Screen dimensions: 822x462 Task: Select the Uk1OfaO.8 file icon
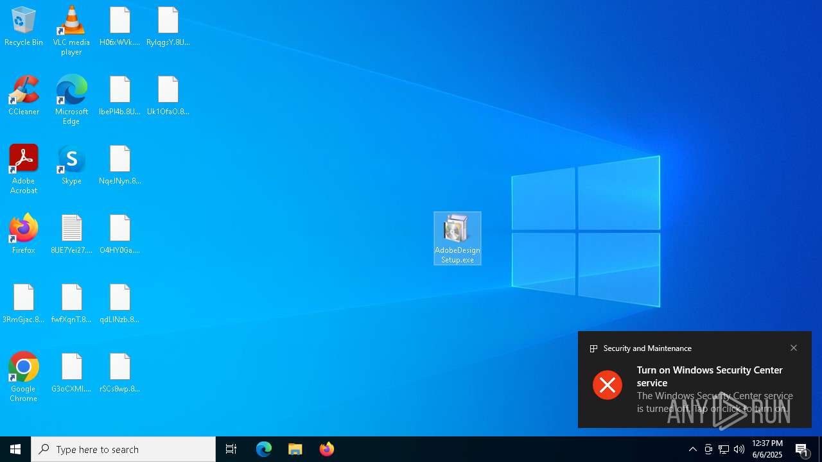pos(168,96)
